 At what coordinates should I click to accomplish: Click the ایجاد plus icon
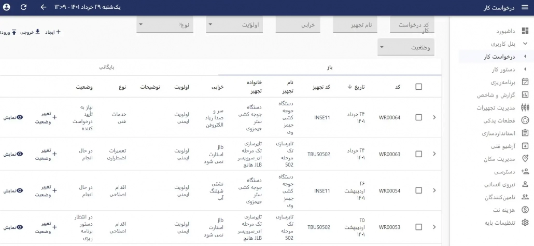(58, 32)
